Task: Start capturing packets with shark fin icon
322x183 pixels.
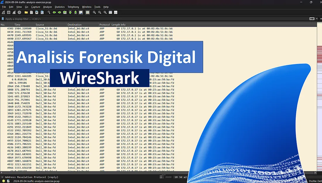Action: coord(3,12)
